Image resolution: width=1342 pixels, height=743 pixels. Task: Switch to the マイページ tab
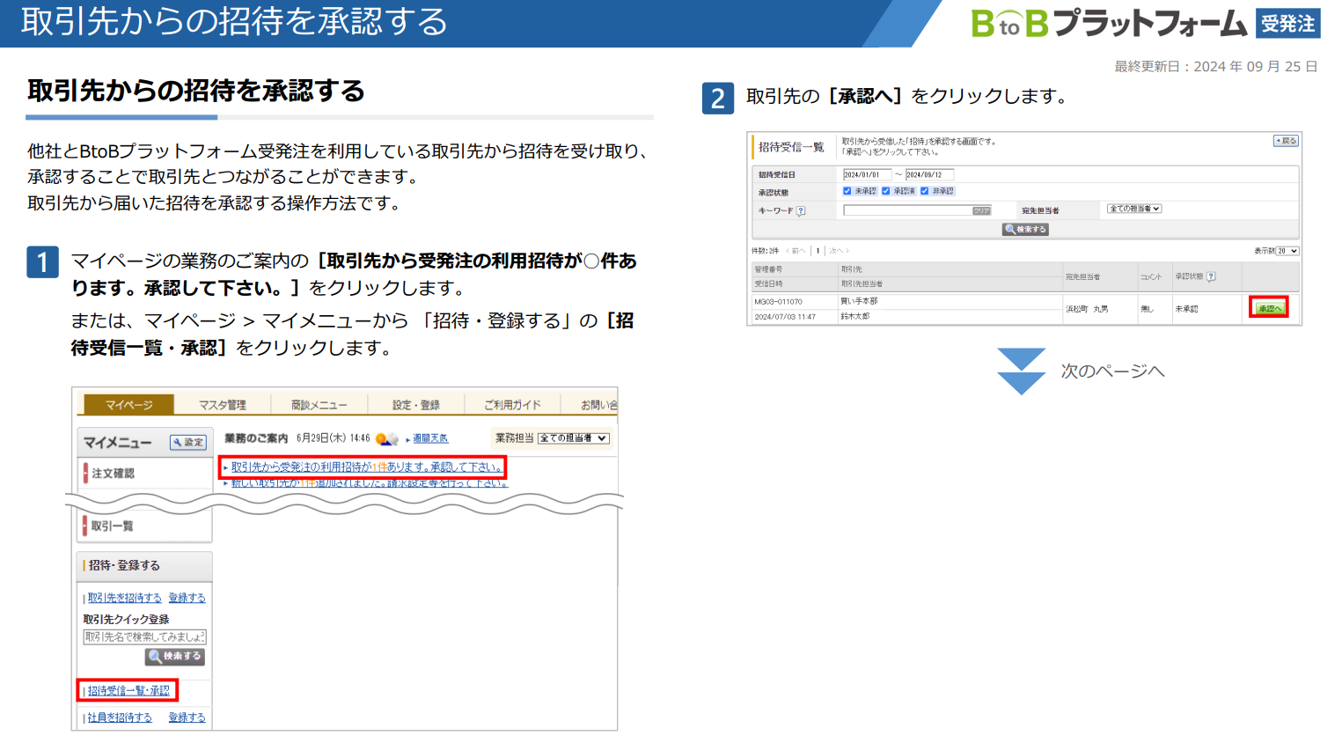[x=128, y=405]
